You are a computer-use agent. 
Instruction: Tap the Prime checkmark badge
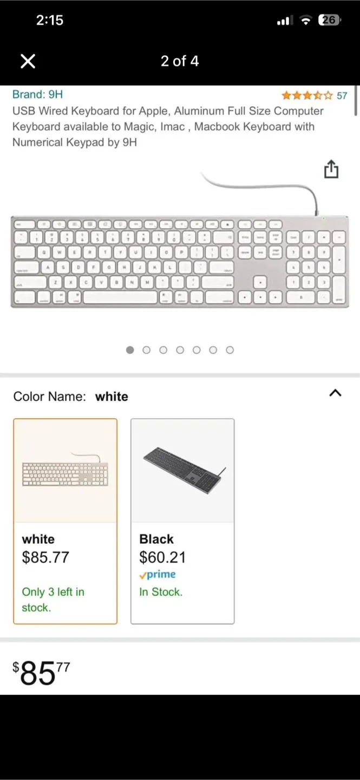(157, 575)
